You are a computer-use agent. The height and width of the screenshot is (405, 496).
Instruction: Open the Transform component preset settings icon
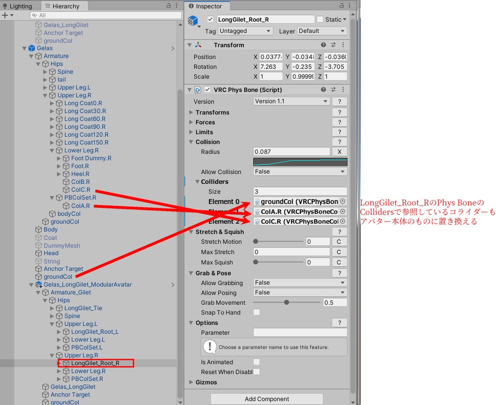[x=333, y=45]
